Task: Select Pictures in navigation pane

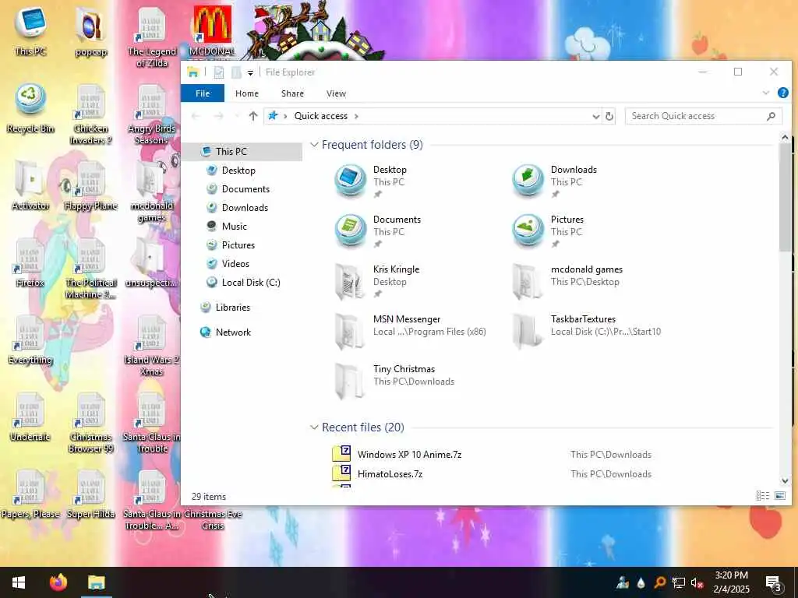Action: (x=238, y=245)
